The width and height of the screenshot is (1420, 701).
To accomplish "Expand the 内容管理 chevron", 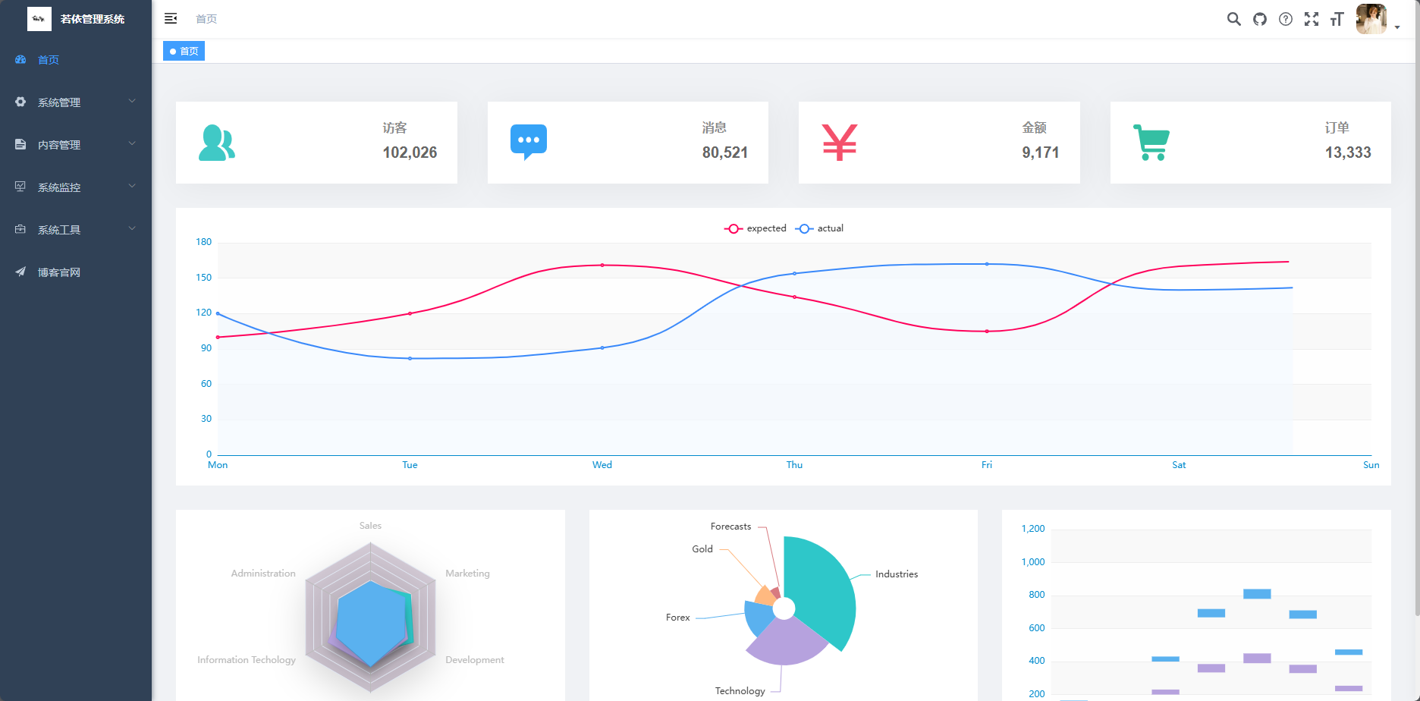I will pyautogui.click(x=132, y=143).
